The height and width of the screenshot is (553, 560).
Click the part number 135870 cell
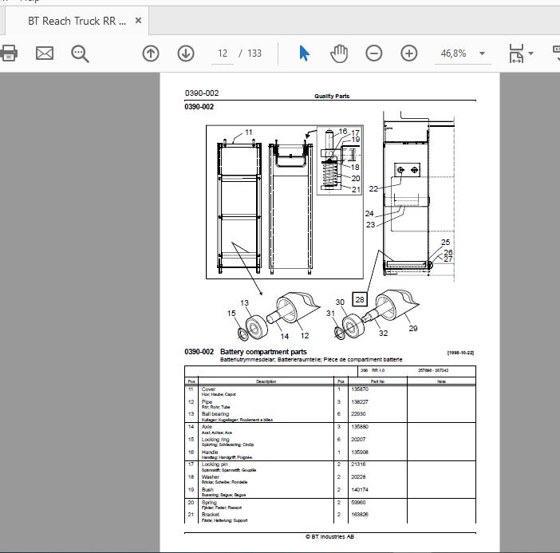[x=360, y=389]
